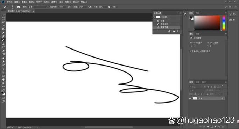
Task: Open the 文件 menu
Action: coord(9,2)
